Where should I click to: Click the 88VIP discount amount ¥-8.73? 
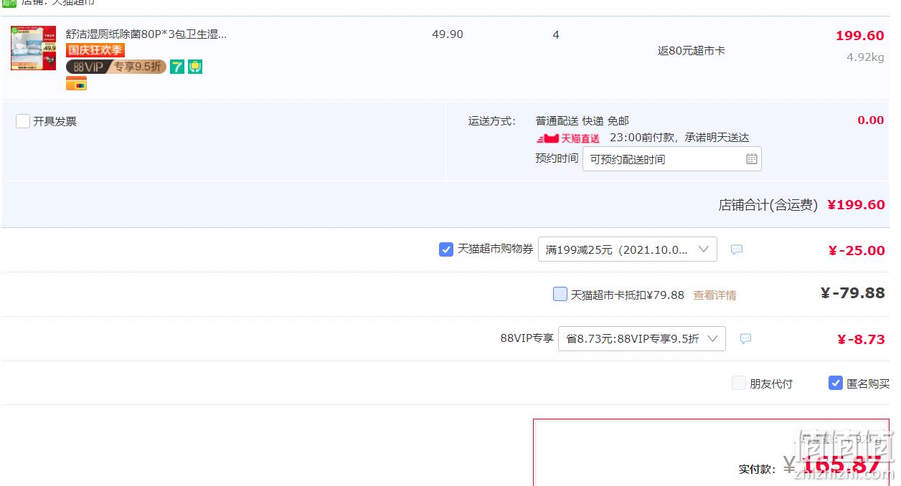click(861, 339)
